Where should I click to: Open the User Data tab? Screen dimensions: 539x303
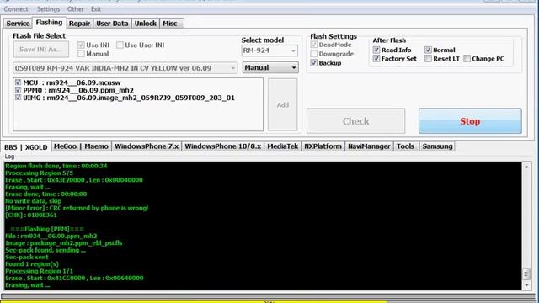pos(112,24)
